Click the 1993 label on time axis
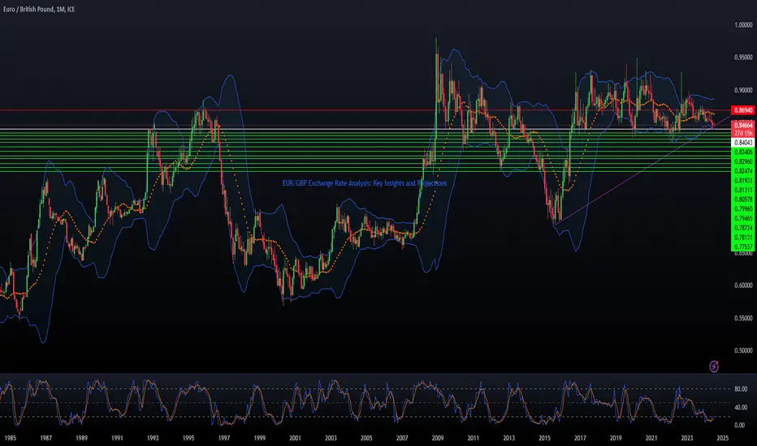 click(153, 438)
